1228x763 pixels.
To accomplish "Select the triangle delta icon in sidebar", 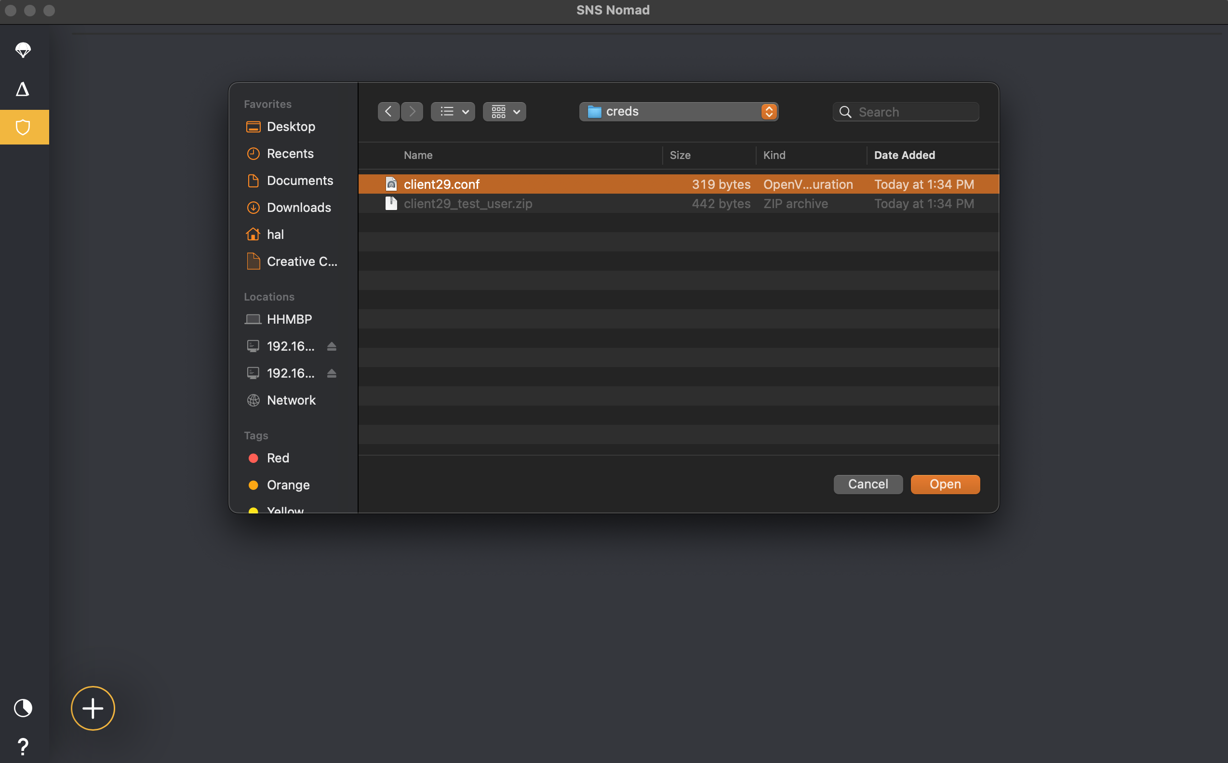I will [22, 89].
